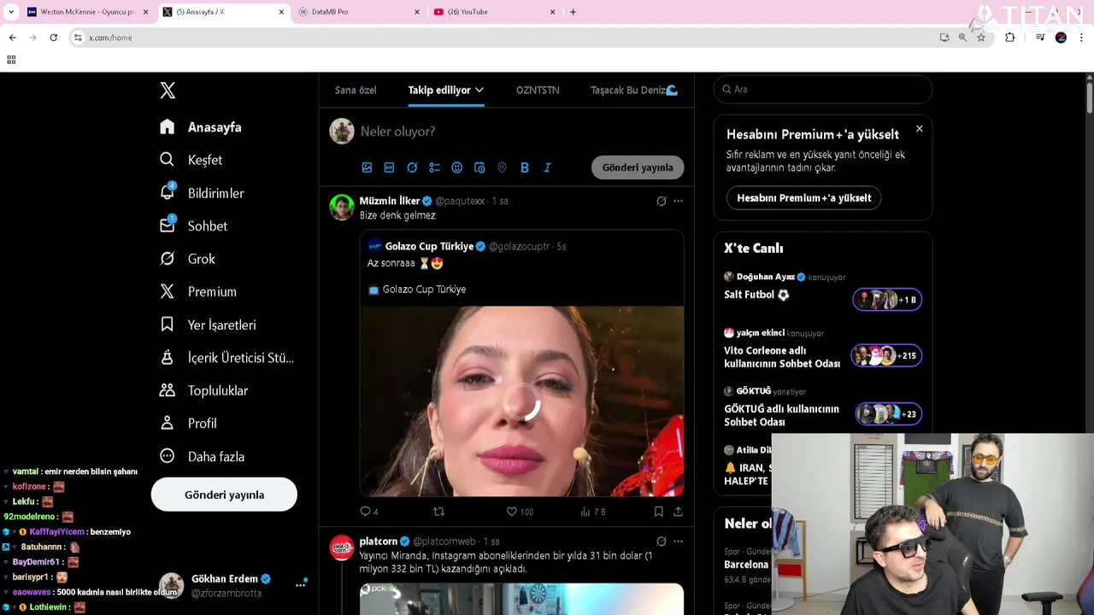The image size is (1094, 615).
Task: Click composer Gönderi yayınla button
Action: tap(638, 167)
